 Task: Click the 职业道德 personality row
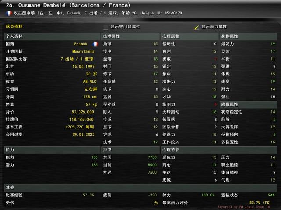tap(249, 165)
